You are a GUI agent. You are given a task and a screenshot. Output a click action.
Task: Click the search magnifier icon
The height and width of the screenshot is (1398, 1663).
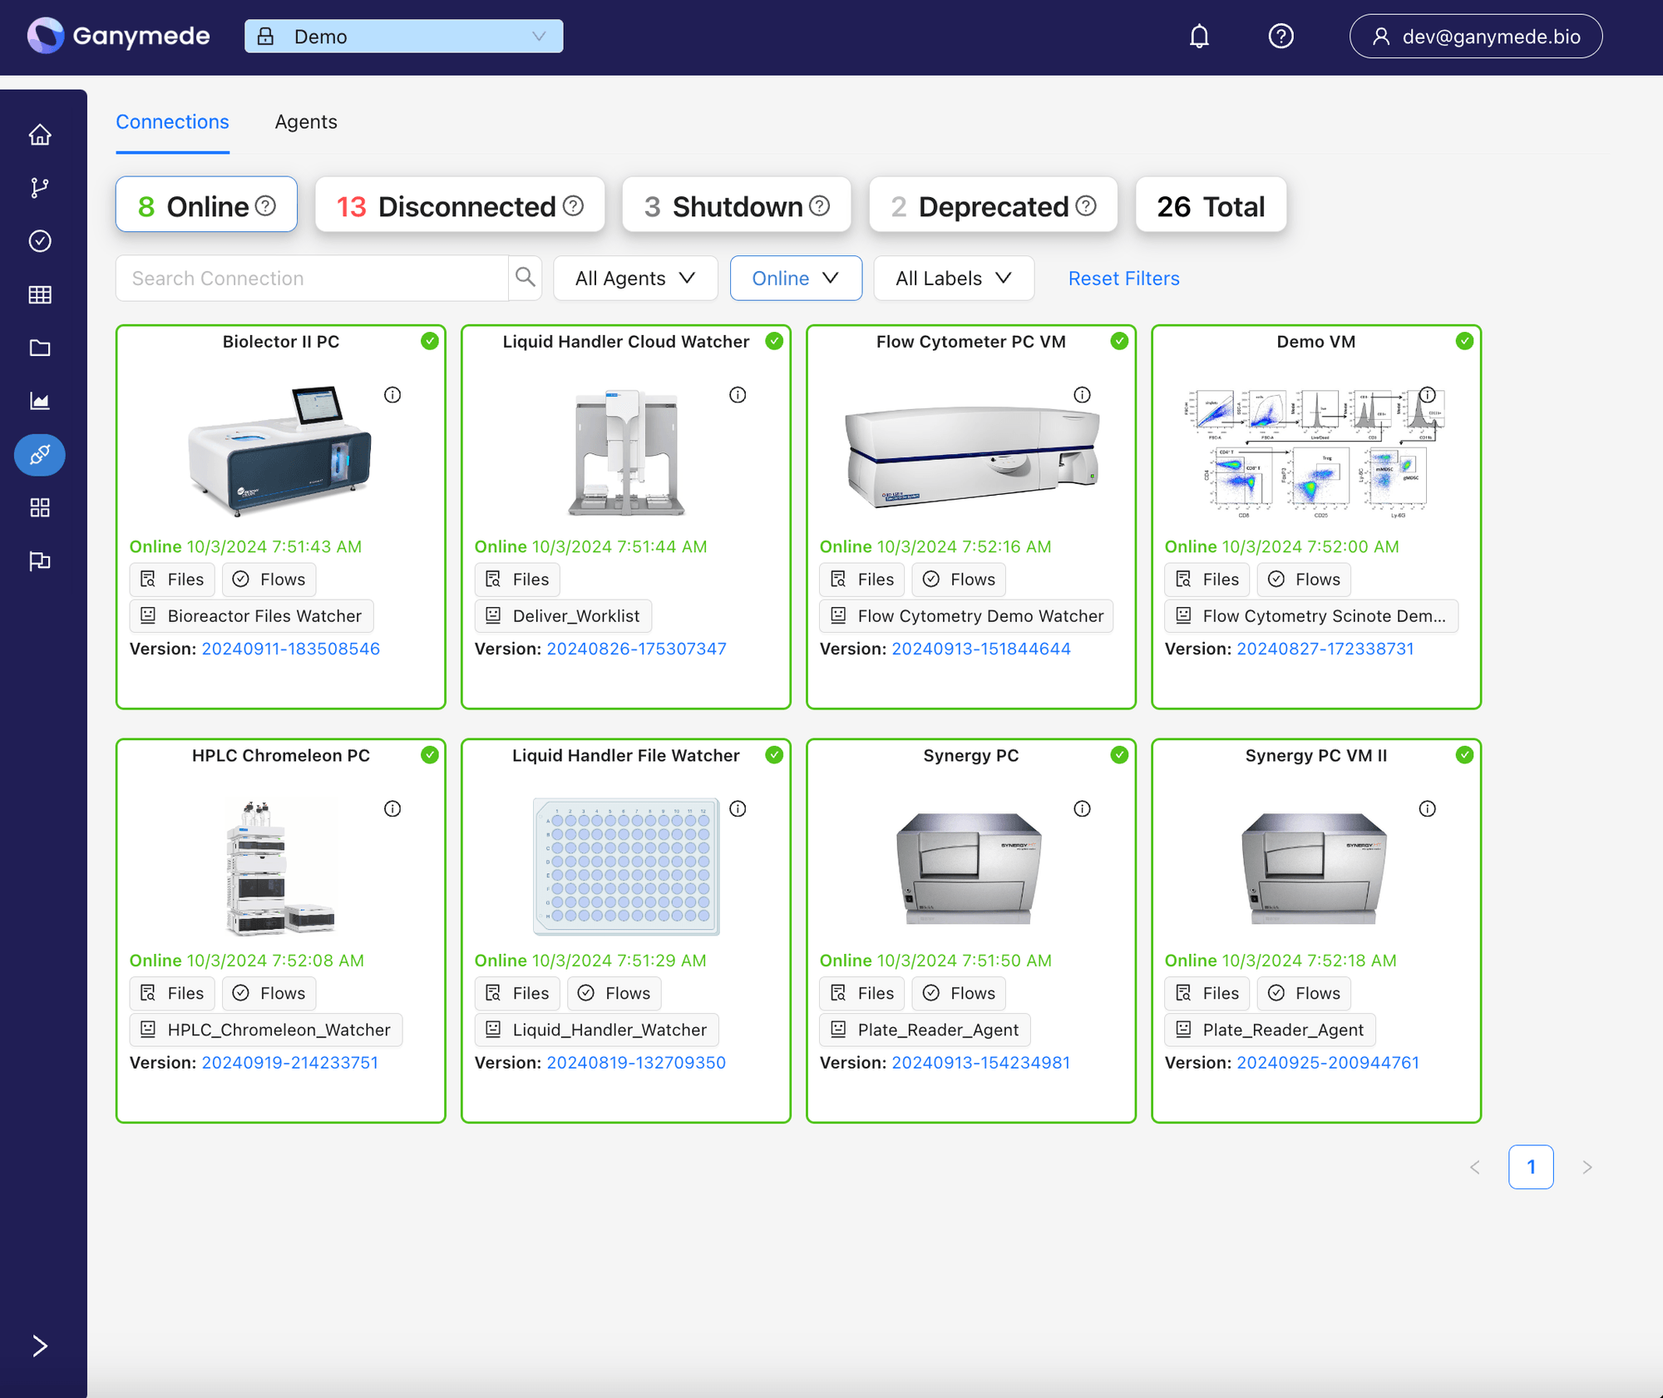[x=525, y=278]
